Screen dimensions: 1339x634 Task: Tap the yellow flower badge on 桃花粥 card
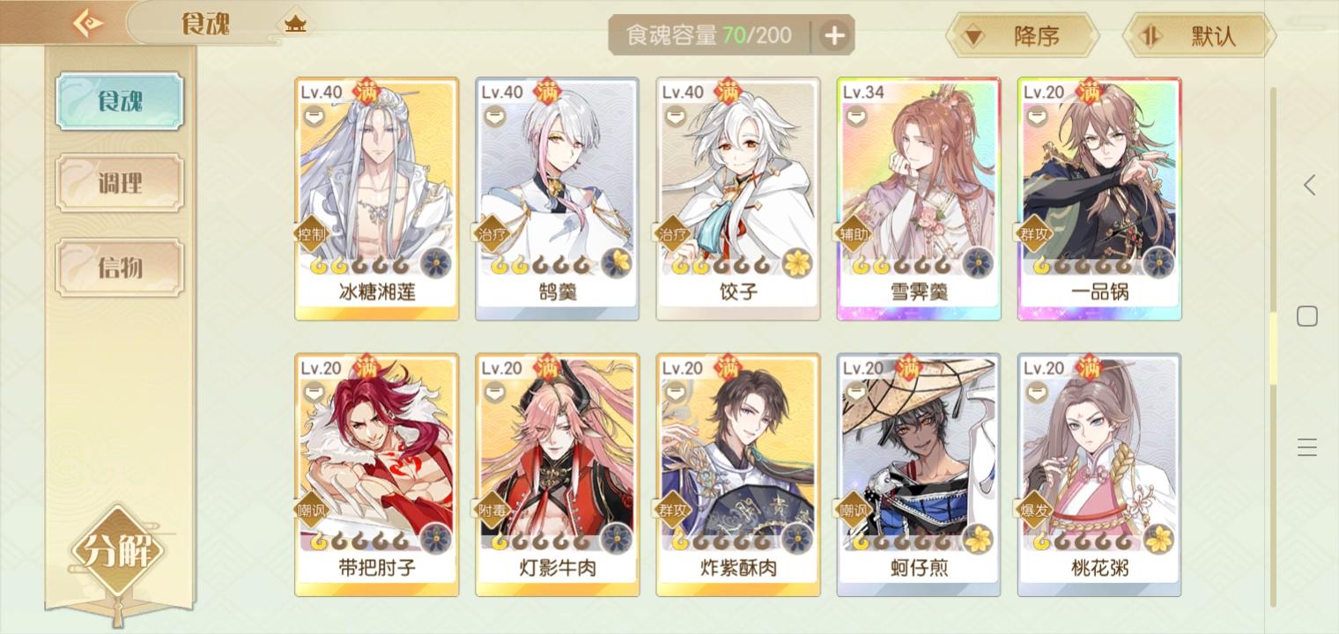tap(1158, 539)
